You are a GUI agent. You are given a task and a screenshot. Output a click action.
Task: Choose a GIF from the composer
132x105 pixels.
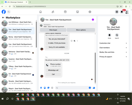click(x=52, y=88)
